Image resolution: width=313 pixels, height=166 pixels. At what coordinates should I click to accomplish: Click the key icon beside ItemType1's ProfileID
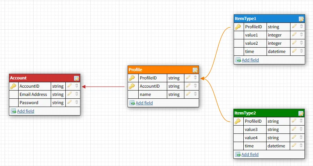click(x=238, y=27)
